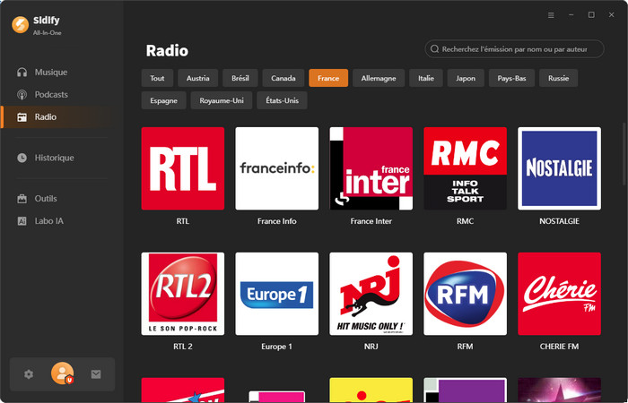The image size is (628, 403).
Task: Open settings gear icon in sidebar
Action: point(29,374)
